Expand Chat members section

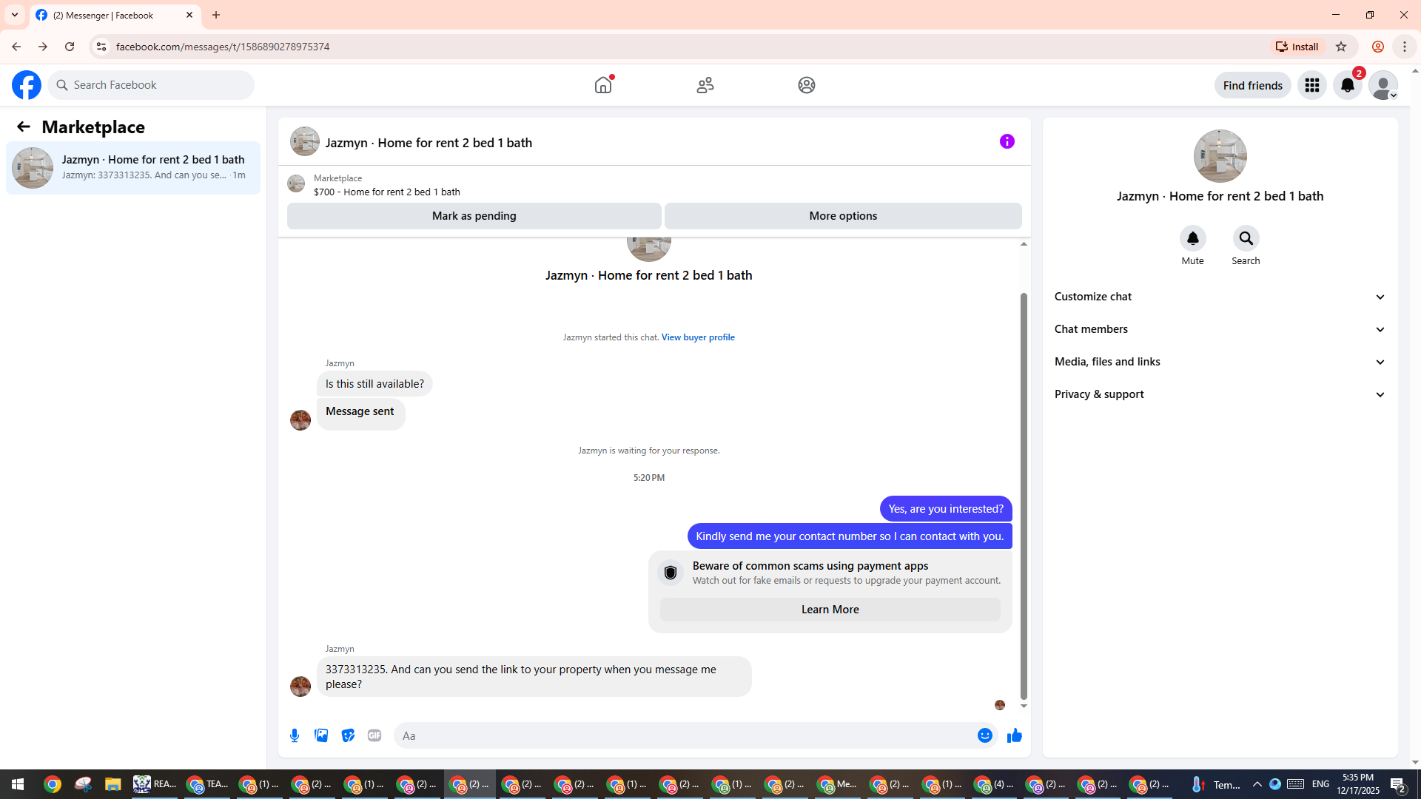pyautogui.click(x=1220, y=329)
